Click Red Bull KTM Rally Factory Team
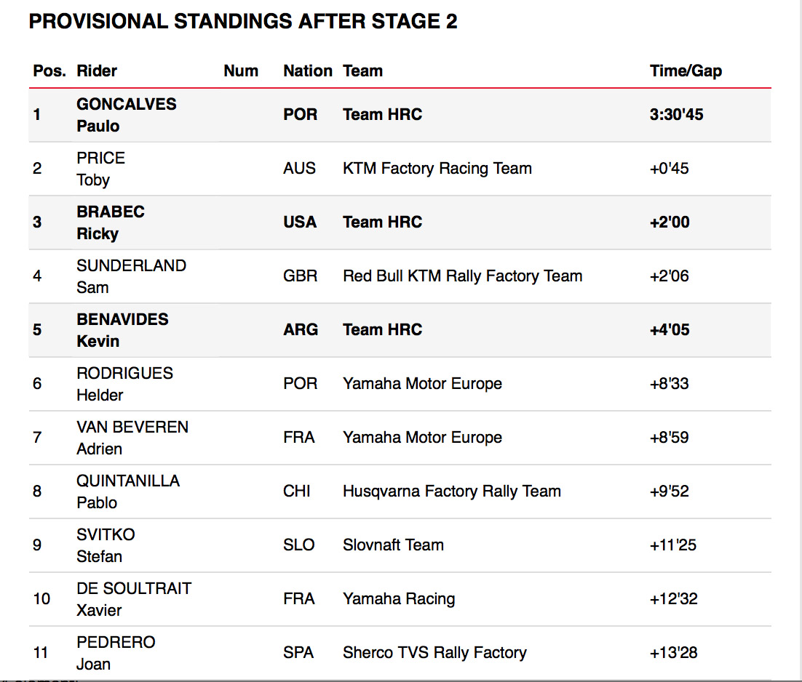 (462, 276)
